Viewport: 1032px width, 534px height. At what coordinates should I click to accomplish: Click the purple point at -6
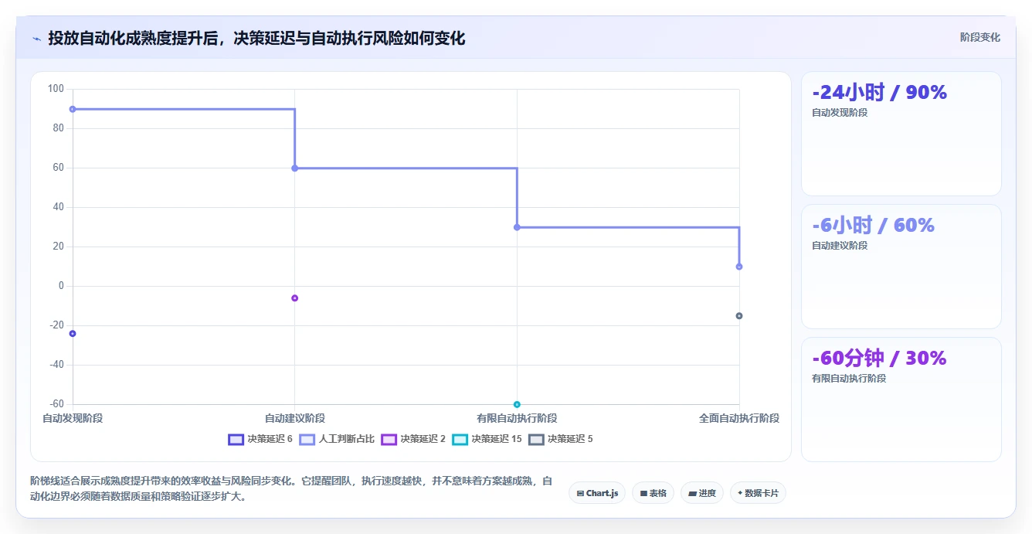[294, 298]
